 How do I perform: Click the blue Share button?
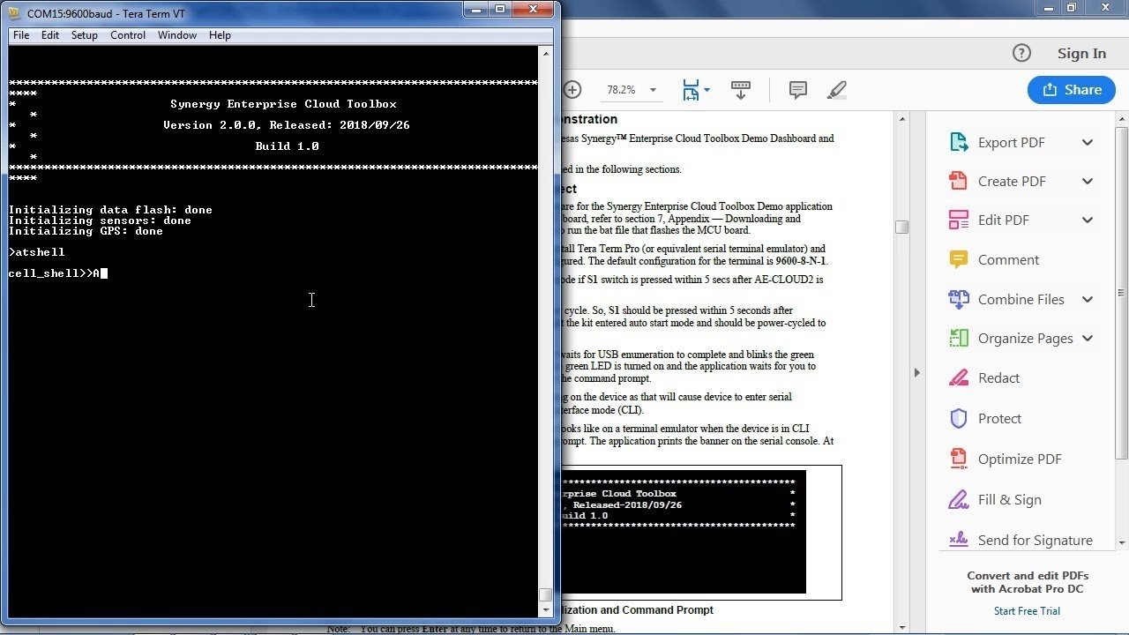[x=1072, y=90]
